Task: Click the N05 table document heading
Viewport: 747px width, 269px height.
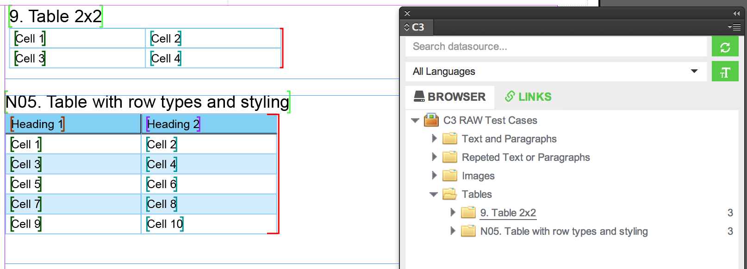Action: tap(148, 102)
